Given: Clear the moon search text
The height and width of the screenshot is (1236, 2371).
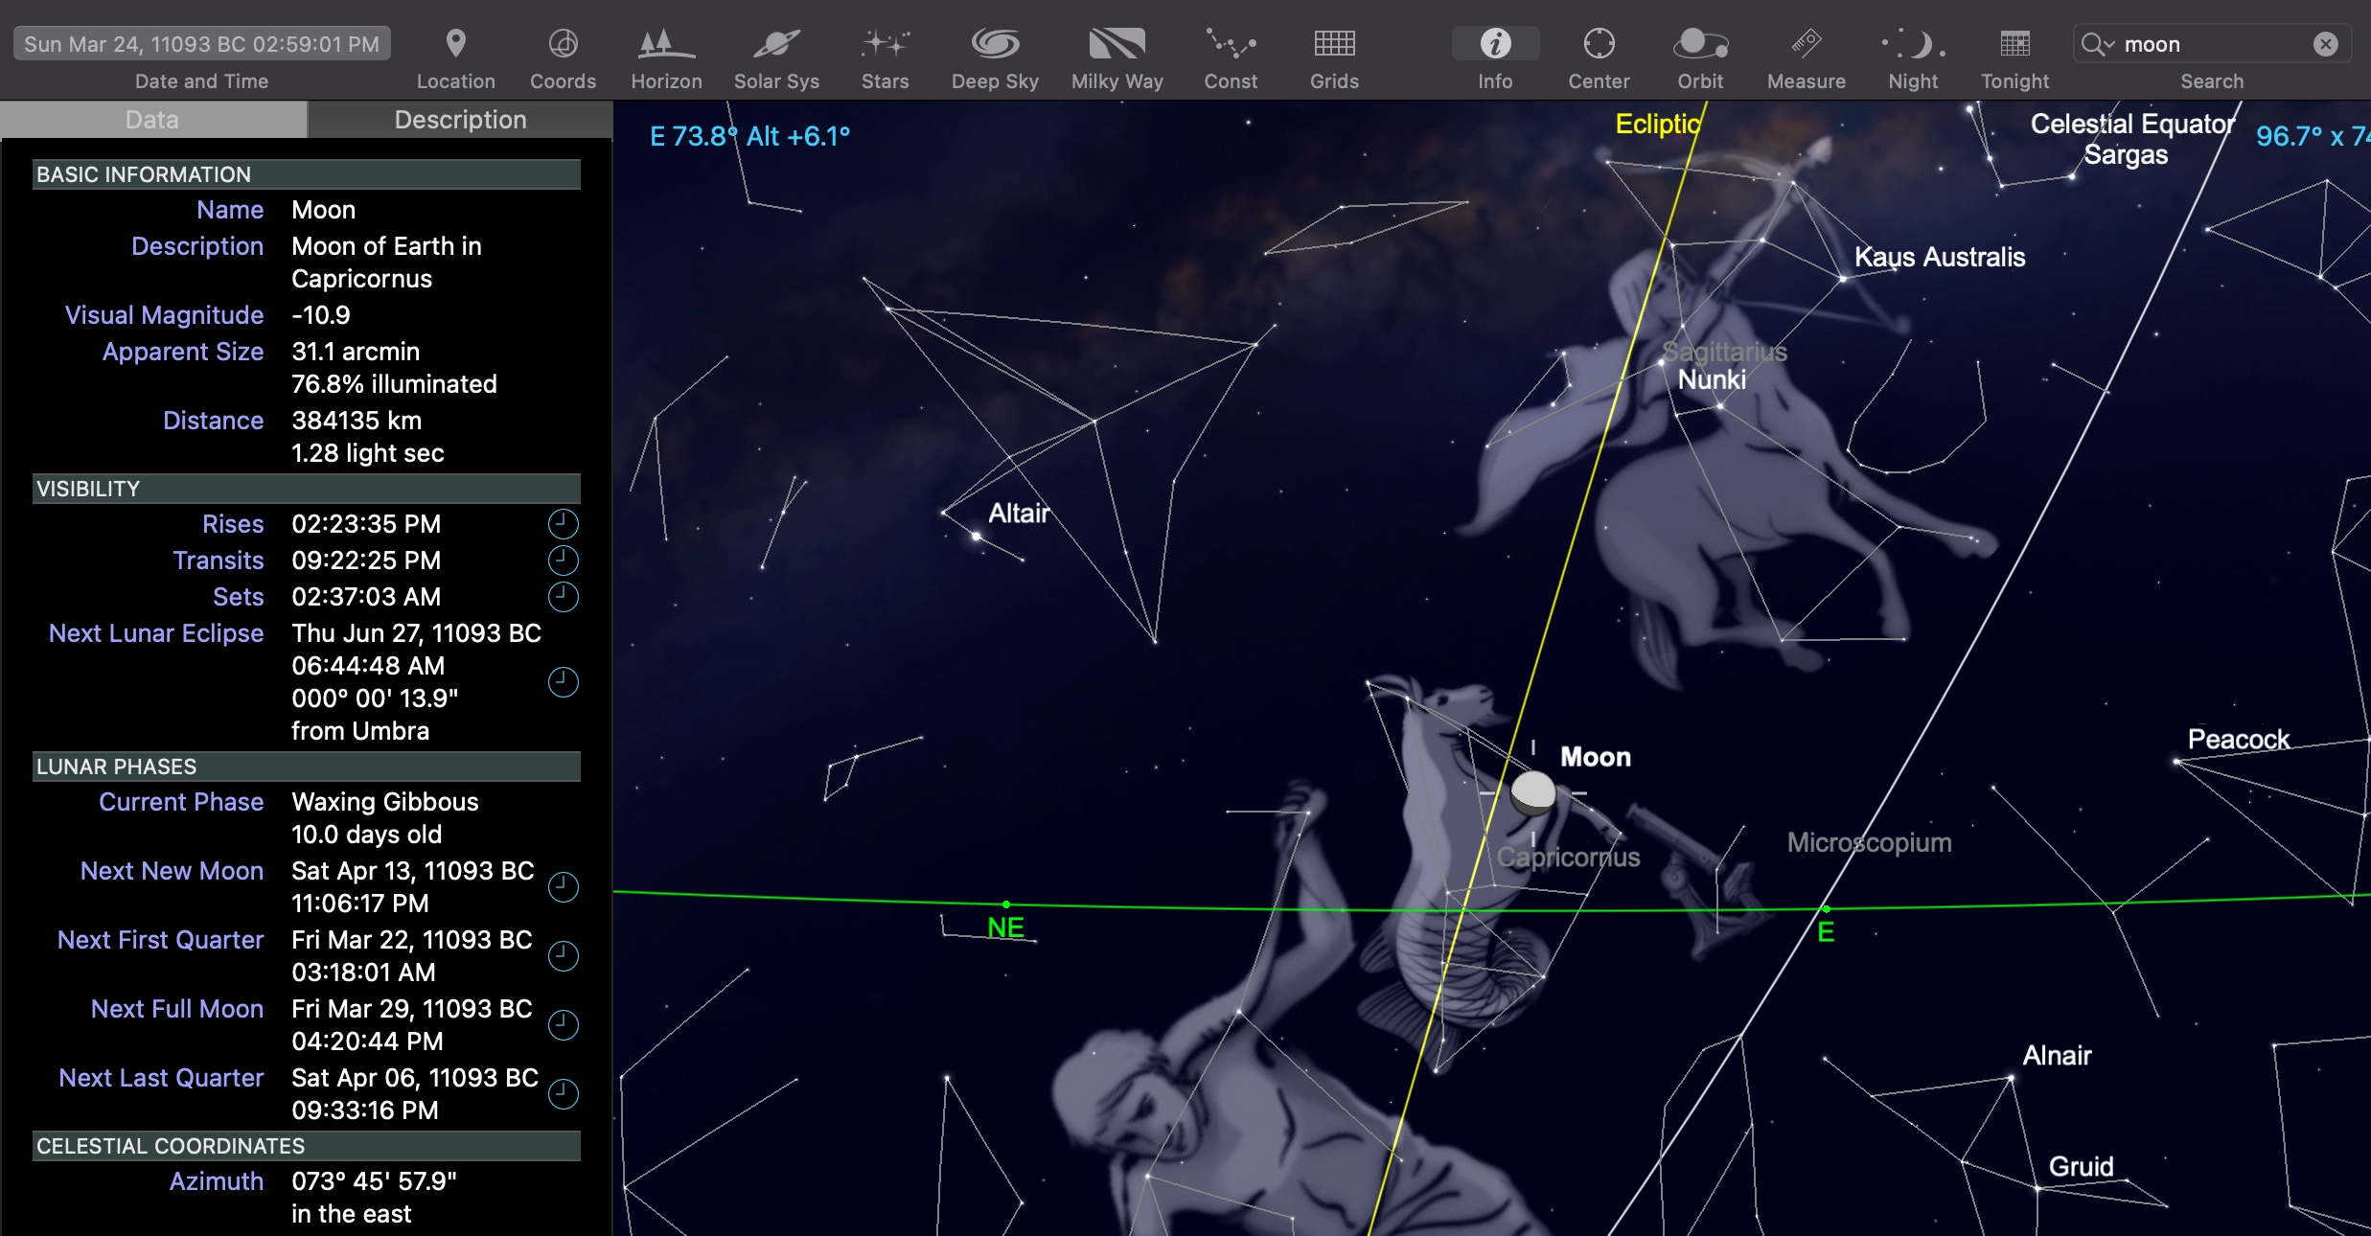Looking at the screenshot, I should [2325, 44].
